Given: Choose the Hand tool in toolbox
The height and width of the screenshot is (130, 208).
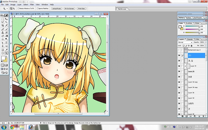Looking at the screenshot, I should [3, 53].
